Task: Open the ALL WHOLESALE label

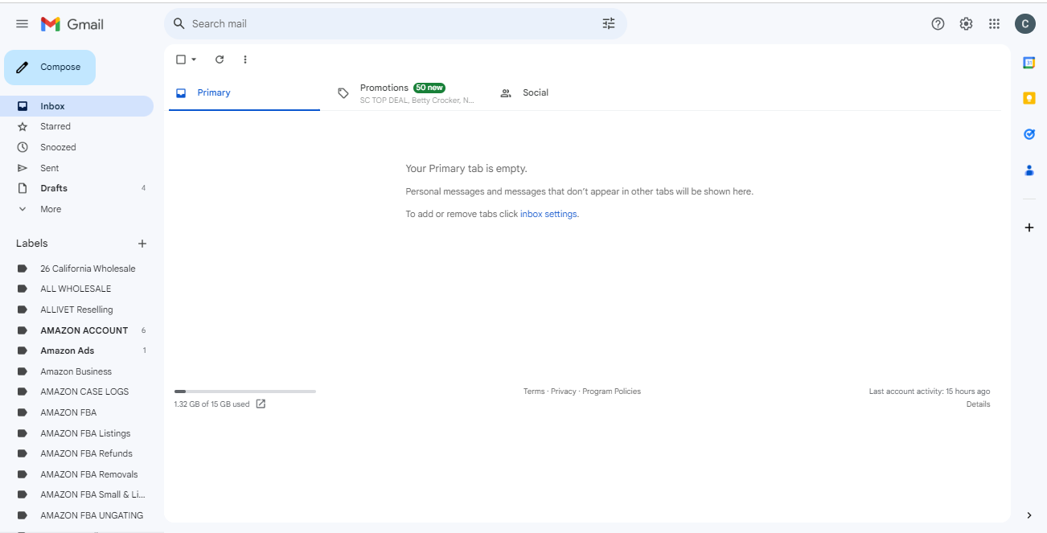Action: tap(77, 289)
